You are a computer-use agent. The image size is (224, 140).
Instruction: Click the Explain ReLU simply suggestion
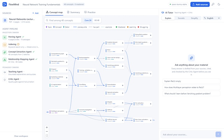point(191,81)
